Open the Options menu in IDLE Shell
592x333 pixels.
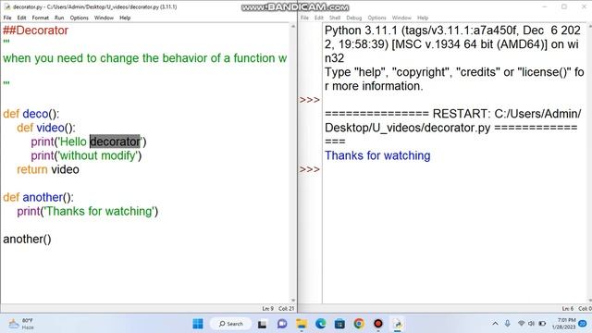(x=376, y=18)
